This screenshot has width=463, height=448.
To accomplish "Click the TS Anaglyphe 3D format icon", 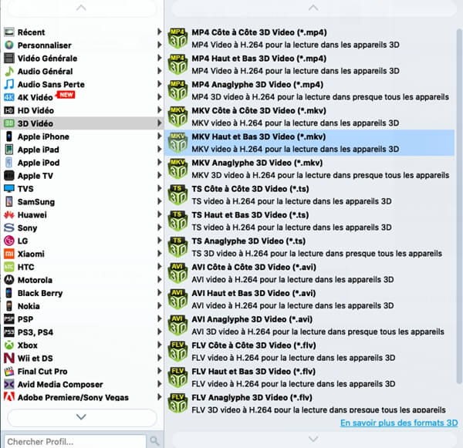I will click(x=177, y=247).
